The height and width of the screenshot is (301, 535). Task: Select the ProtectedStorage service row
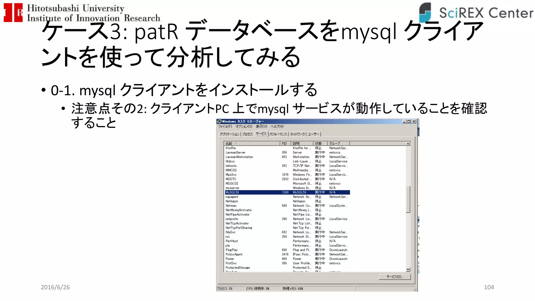pyautogui.click(x=287, y=268)
